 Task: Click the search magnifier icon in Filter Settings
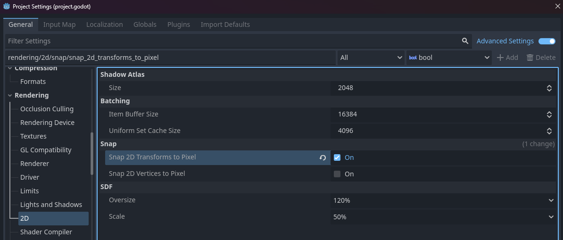(x=465, y=41)
